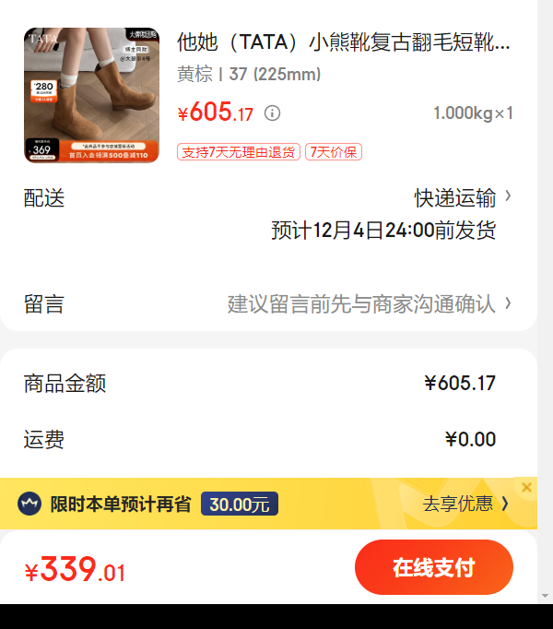This screenshot has height=629, width=553.
Task: Click the price info circle icon
Action: coord(272,113)
